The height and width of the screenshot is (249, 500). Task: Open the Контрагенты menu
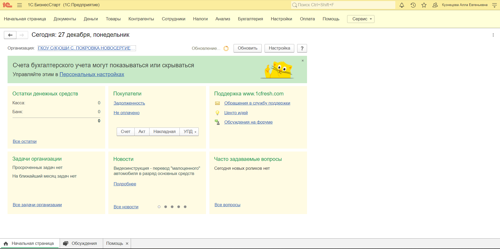[x=141, y=19]
